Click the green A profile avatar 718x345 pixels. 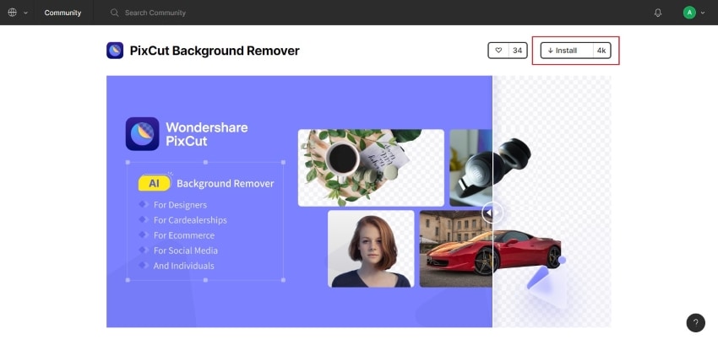[689, 13]
